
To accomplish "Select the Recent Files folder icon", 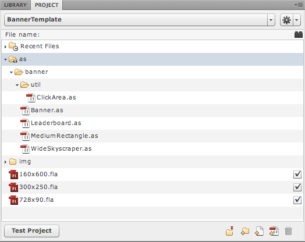I will point(13,47).
